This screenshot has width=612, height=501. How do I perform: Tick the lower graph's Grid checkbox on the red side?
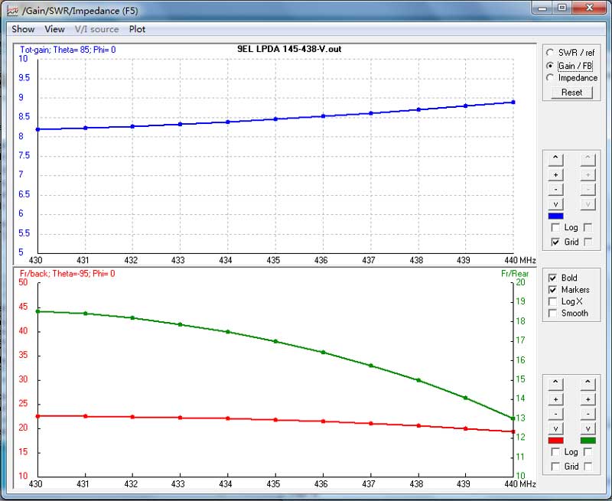555,467
